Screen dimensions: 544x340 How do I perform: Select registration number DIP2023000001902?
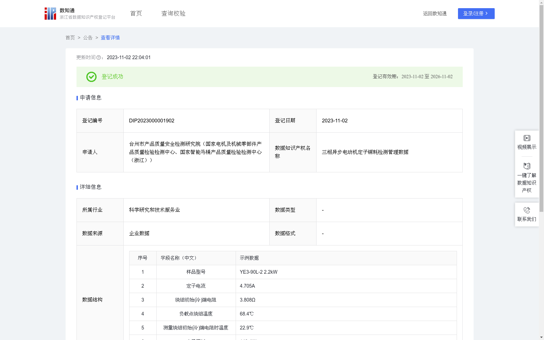coord(152,121)
